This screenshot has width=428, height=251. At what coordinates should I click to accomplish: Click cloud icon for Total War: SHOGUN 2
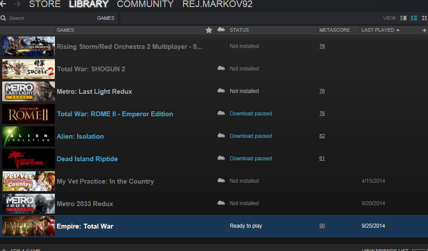click(x=221, y=68)
